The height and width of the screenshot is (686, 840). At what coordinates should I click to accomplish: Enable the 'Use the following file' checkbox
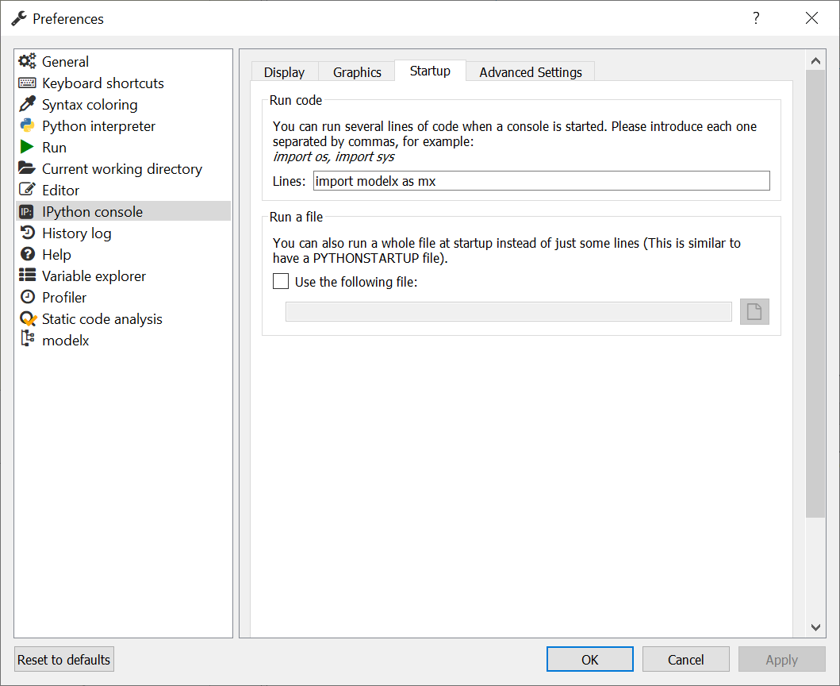pyautogui.click(x=281, y=281)
